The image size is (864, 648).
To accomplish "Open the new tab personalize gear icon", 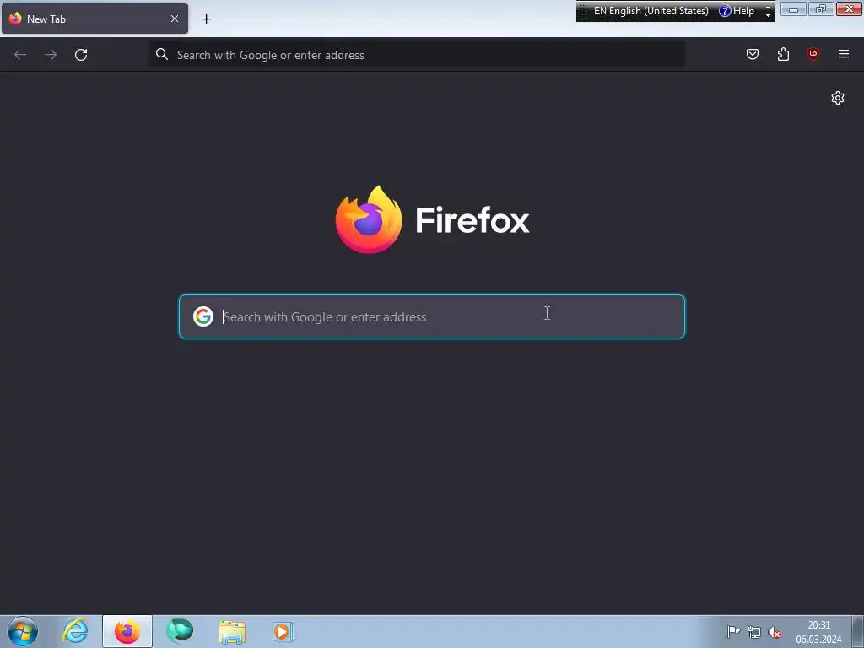I will 838,98.
